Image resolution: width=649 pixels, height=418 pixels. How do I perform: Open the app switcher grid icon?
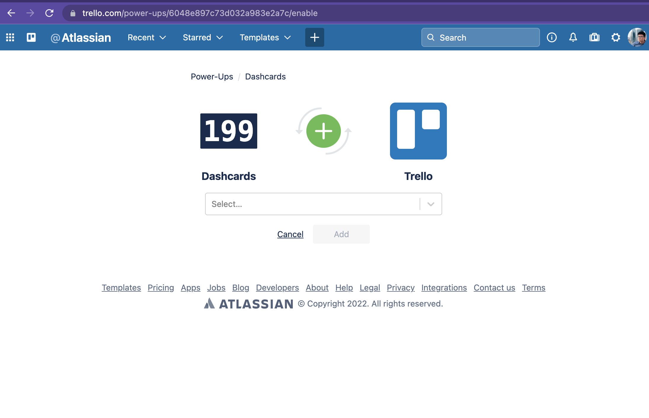10,37
